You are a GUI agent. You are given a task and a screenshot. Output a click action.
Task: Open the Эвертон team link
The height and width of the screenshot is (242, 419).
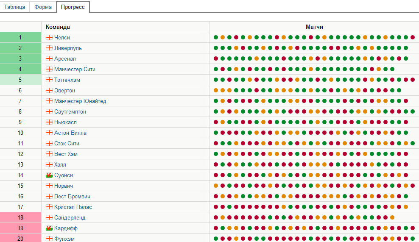(64, 90)
